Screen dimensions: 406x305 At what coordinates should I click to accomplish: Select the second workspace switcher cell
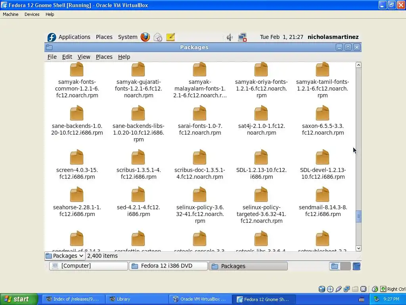pos(345,266)
